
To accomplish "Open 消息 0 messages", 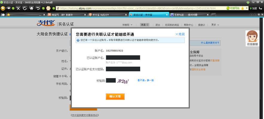I will point(145,25).
